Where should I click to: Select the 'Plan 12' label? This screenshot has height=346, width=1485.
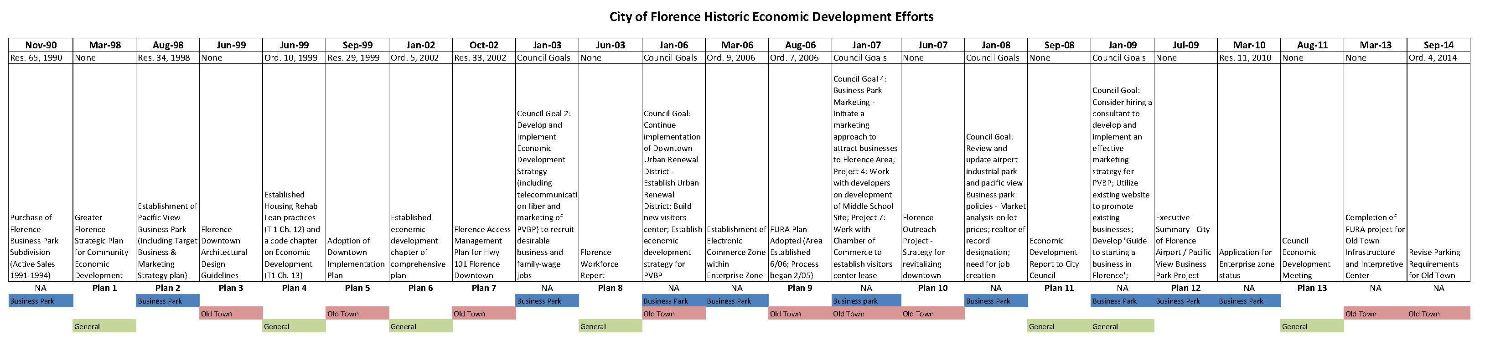pos(1186,288)
